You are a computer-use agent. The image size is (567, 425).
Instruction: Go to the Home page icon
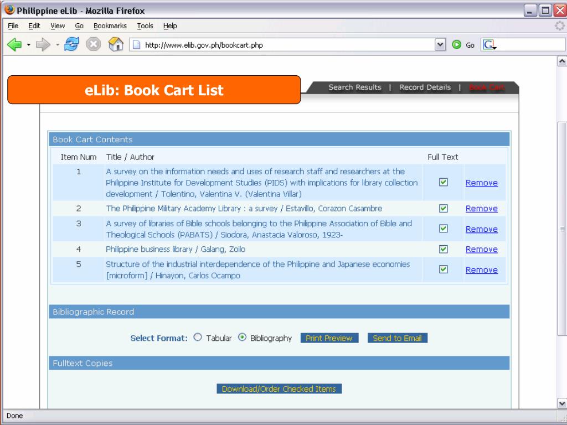point(116,44)
